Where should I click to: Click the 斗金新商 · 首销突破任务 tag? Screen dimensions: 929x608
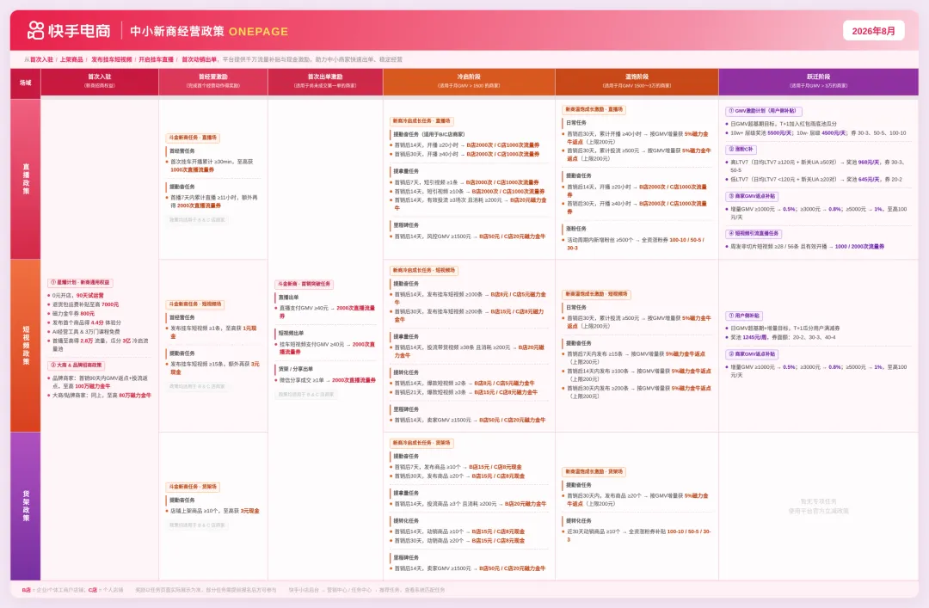pyautogui.click(x=304, y=284)
